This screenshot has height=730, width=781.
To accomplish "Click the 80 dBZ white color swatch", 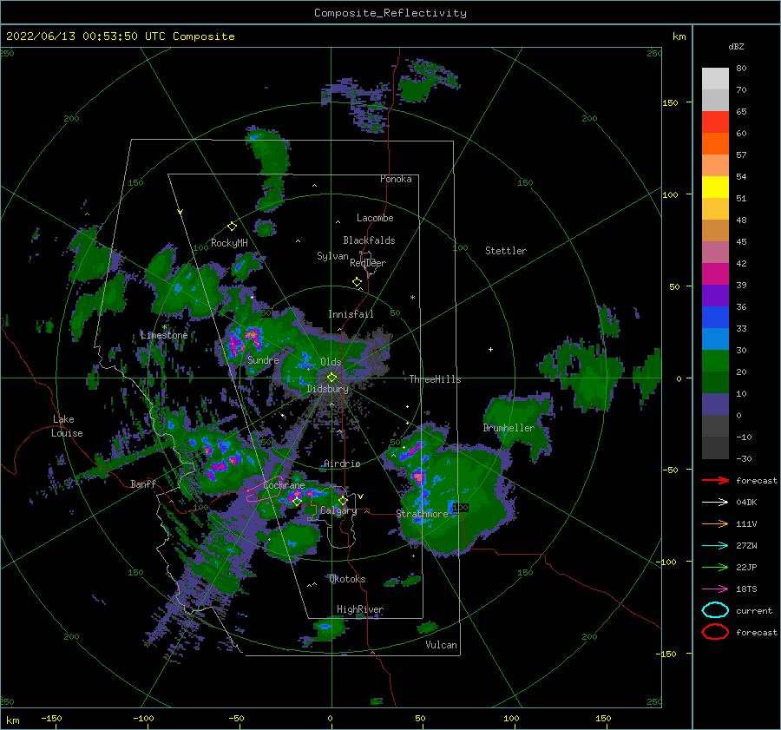I will click(715, 78).
